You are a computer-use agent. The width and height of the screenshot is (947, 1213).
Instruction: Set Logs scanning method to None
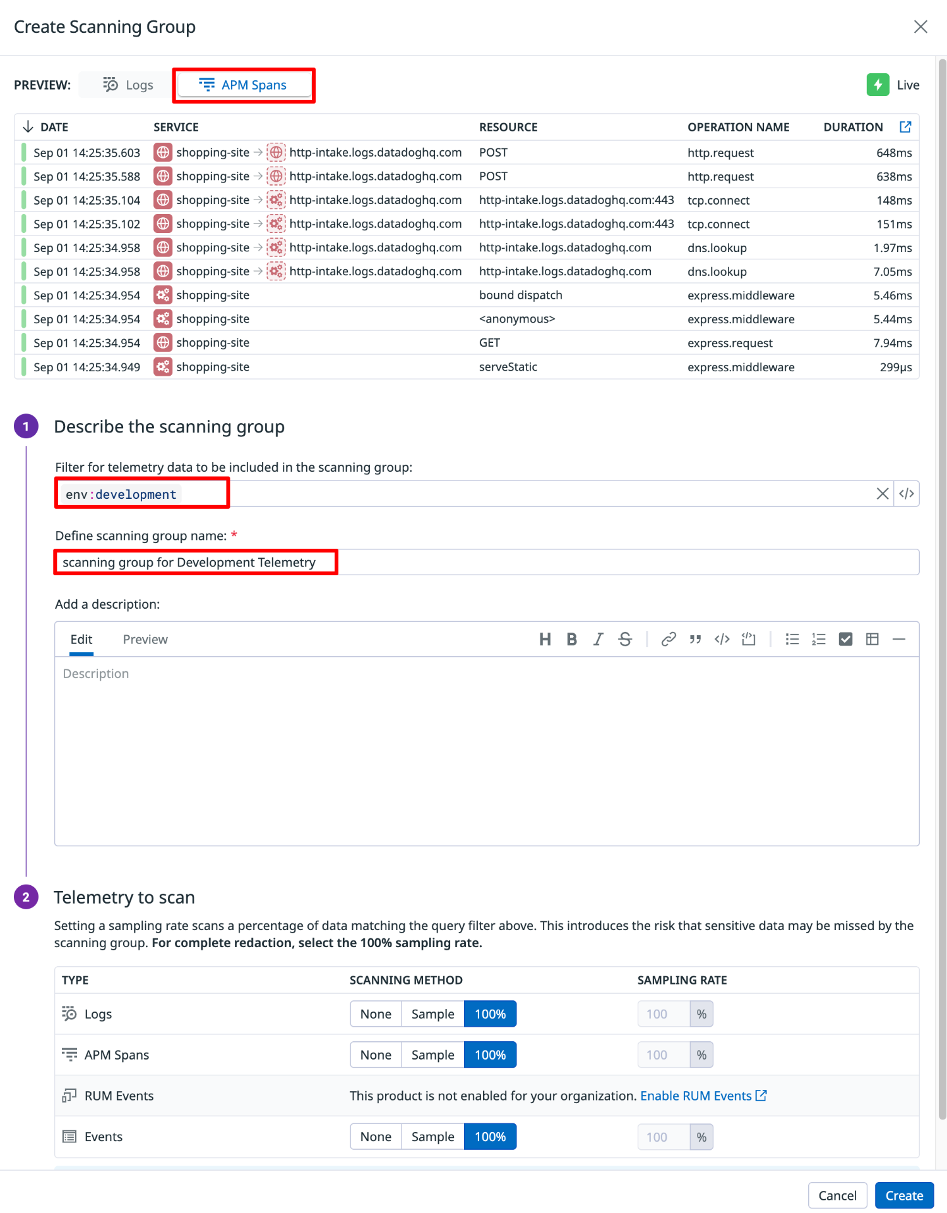click(x=376, y=1013)
